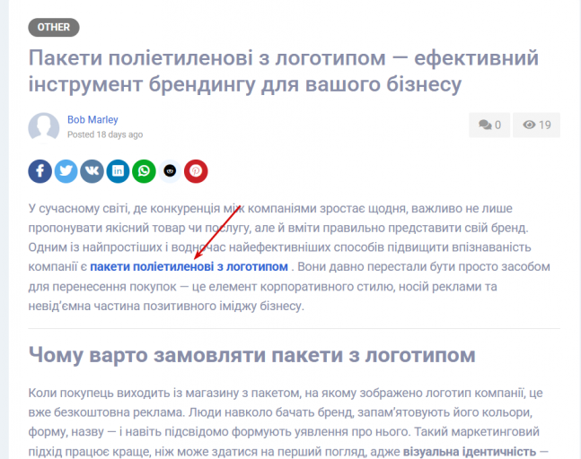Click 'Posted 18 days ago' text
Viewport: 581px width, 459px height.
[105, 134]
